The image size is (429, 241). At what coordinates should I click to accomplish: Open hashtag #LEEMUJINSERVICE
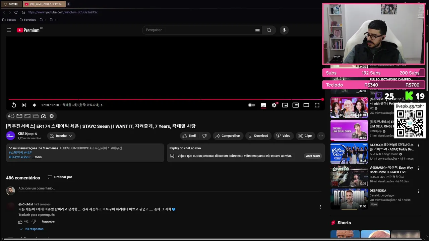click(x=74, y=148)
